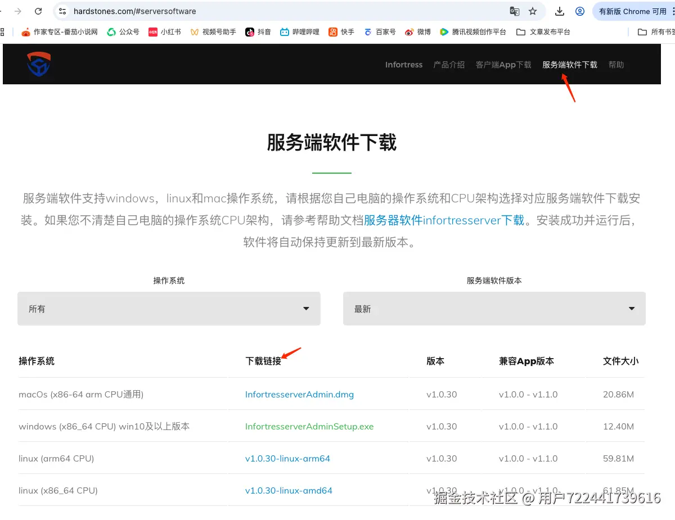Open the 腾讯视频创作平台 bookmark
The width and height of the screenshot is (675, 520).
(x=473, y=32)
